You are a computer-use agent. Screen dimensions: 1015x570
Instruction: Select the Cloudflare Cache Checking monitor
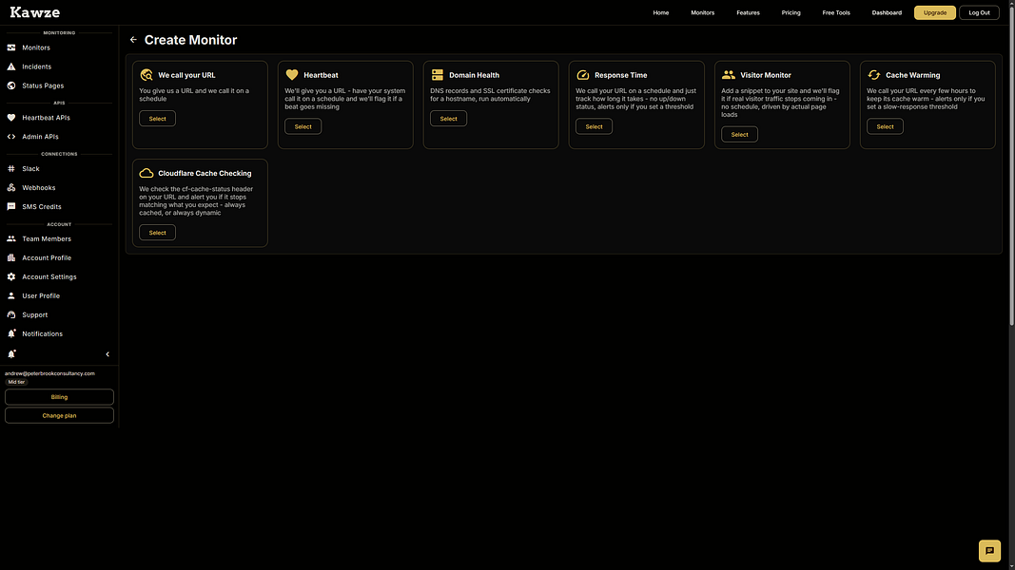point(157,233)
